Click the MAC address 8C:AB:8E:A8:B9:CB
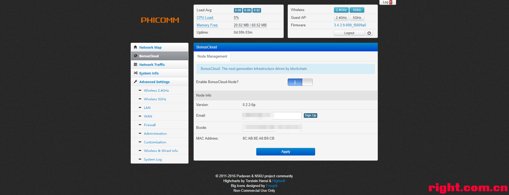Screen dimensions: 509x195 tap(258, 139)
